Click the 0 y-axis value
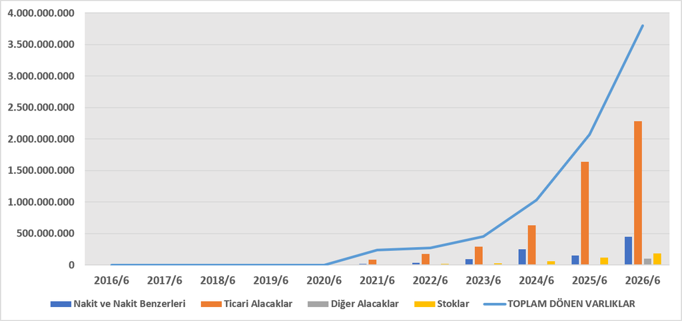The image size is (682, 321). (72, 265)
